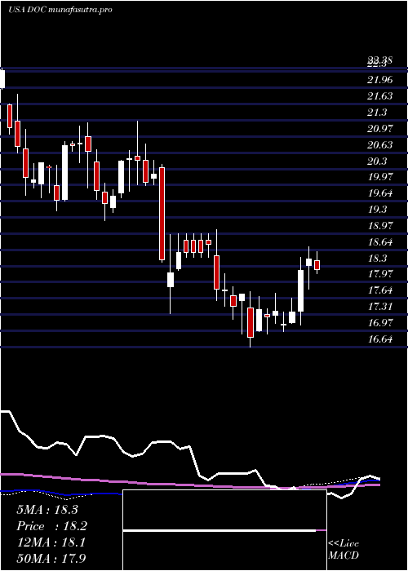This screenshot has height=571, width=408.
Task: Click the 17.64 price axis label
Action: point(380,290)
